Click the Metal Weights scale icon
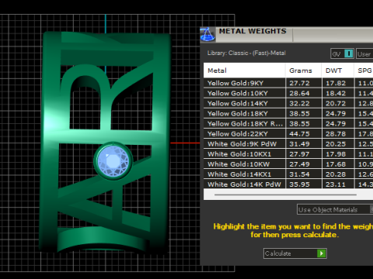The height and width of the screenshot is (279, 373). pyautogui.click(x=207, y=34)
